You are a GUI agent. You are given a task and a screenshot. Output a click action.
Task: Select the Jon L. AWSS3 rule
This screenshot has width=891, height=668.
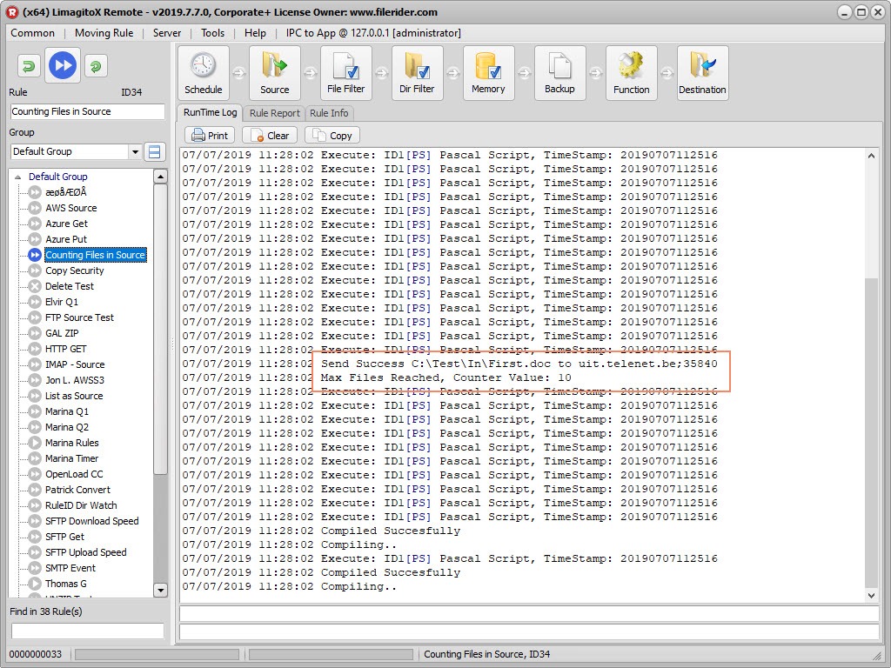click(x=75, y=380)
